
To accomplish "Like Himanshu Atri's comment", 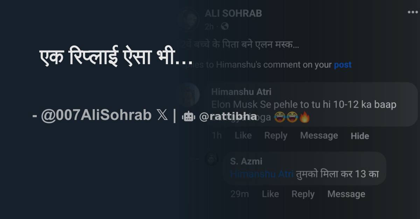I will point(243,136).
